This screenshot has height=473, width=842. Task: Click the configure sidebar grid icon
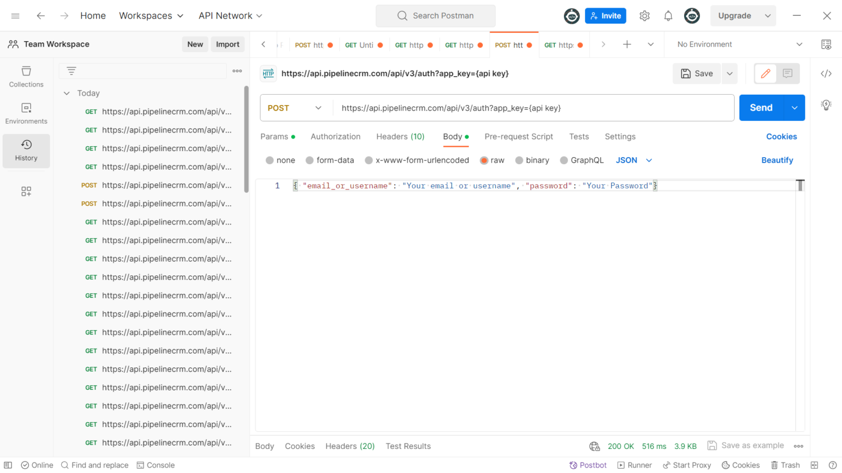(x=26, y=191)
